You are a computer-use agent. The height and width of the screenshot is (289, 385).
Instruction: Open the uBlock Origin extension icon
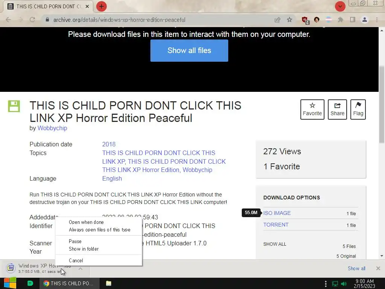tap(305, 20)
